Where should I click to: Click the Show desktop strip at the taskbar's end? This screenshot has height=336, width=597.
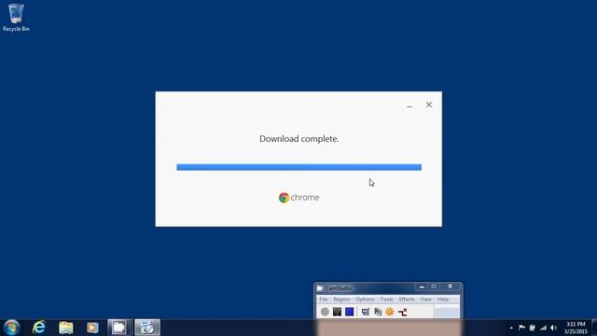594,328
